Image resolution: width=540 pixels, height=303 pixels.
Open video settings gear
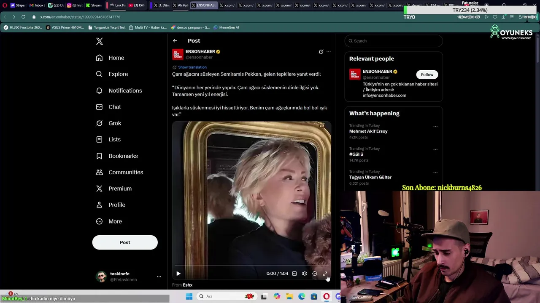pyautogui.click(x=315, y=274)
